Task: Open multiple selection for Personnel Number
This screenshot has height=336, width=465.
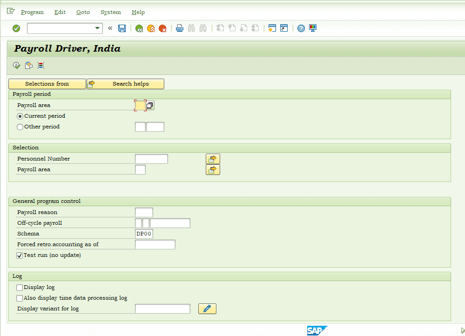Action: pos(213,159)
